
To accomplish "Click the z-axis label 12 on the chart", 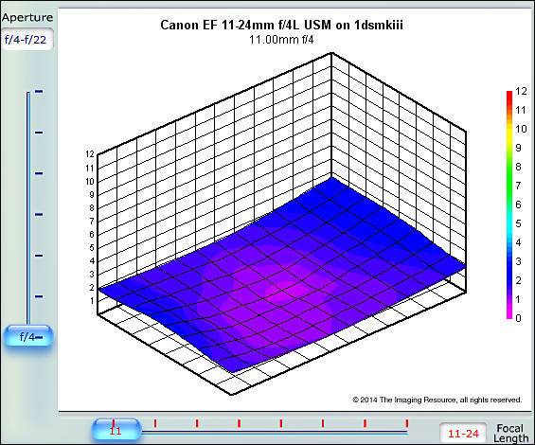I will tap(90, 154).
